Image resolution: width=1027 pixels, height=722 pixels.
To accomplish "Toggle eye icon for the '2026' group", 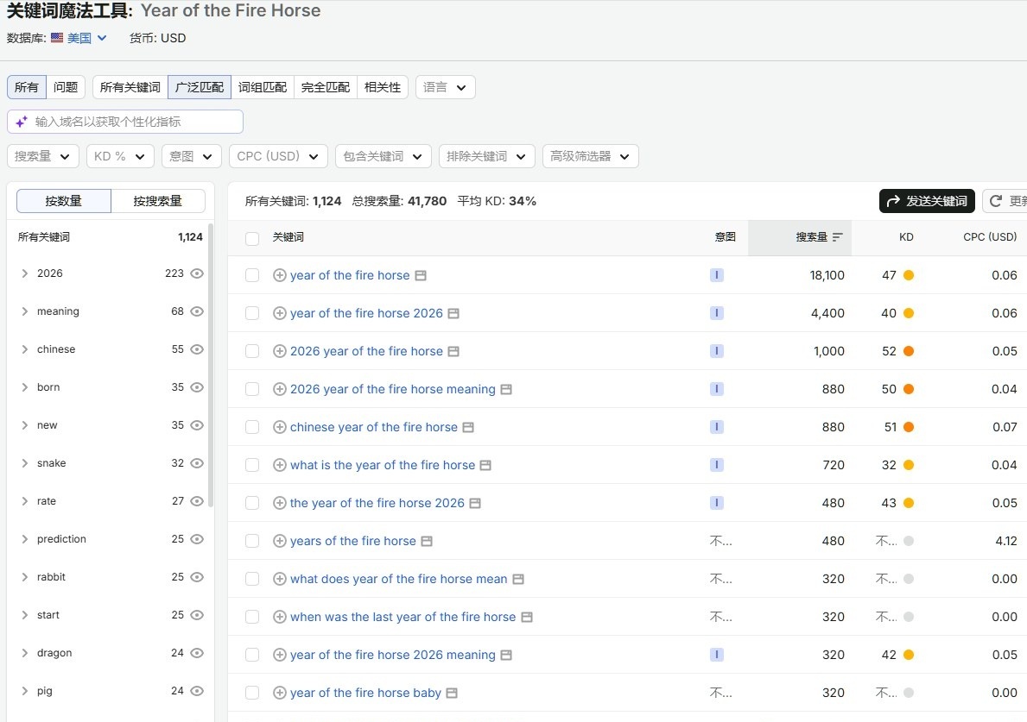I will click(197, 273).
